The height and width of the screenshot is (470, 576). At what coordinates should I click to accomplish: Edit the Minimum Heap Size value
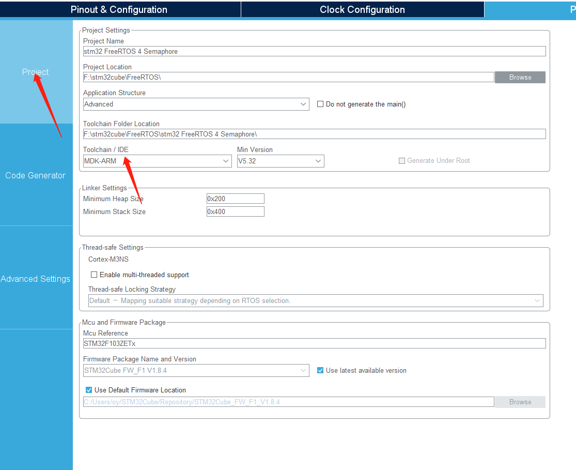point(235,199)
